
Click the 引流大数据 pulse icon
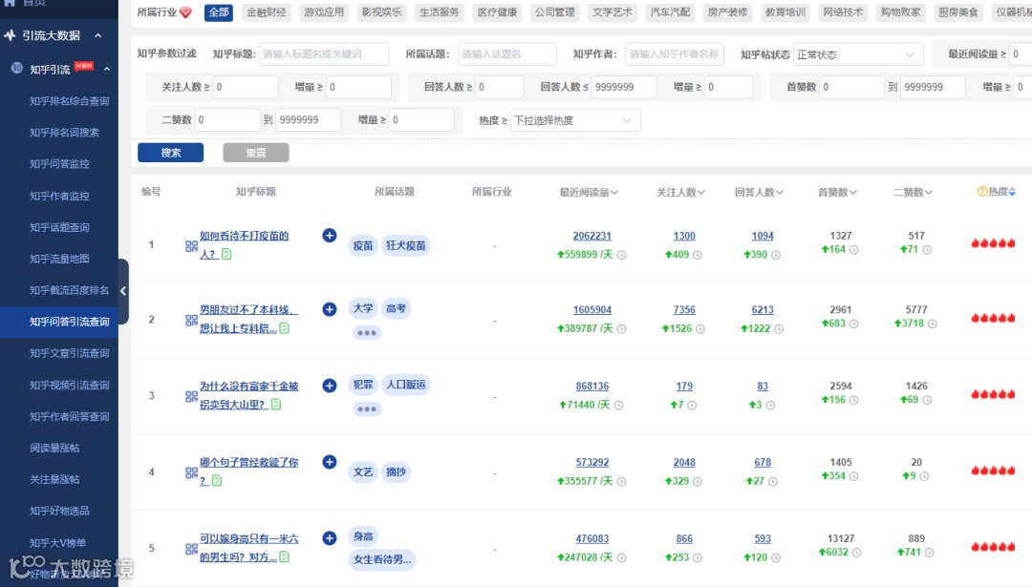(x=10, y=35)
